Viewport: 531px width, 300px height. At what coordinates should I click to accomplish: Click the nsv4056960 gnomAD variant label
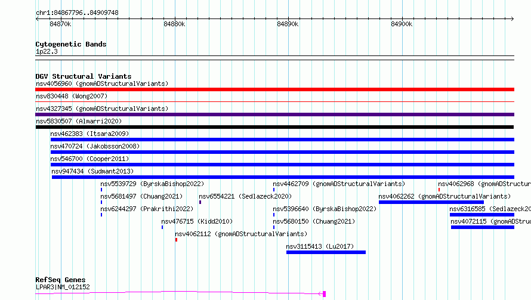pos(102,83)
